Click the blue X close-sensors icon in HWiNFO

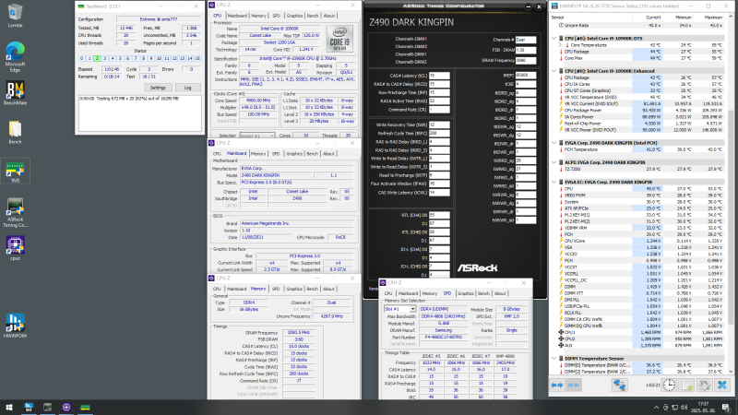[722, 385]
